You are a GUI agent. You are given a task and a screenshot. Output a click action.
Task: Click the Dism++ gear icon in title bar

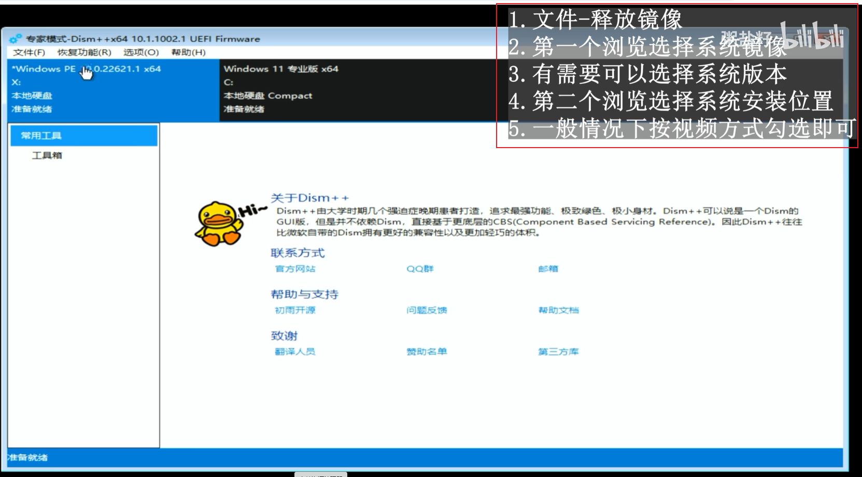tap(16, 39)
